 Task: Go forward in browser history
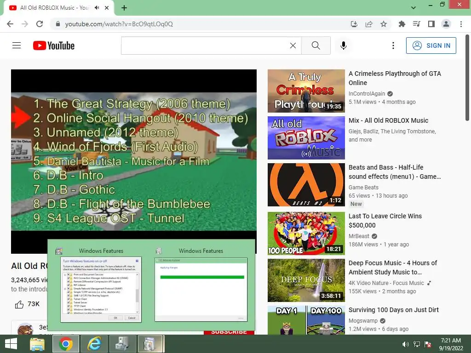[25, 24]
